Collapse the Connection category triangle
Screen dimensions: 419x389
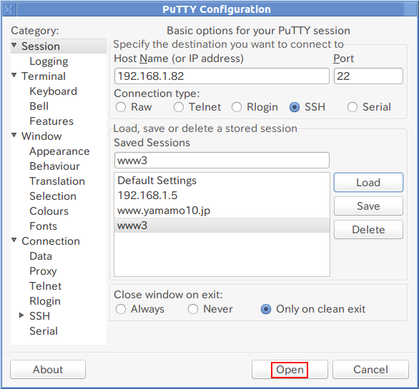(x=14, y=240)
